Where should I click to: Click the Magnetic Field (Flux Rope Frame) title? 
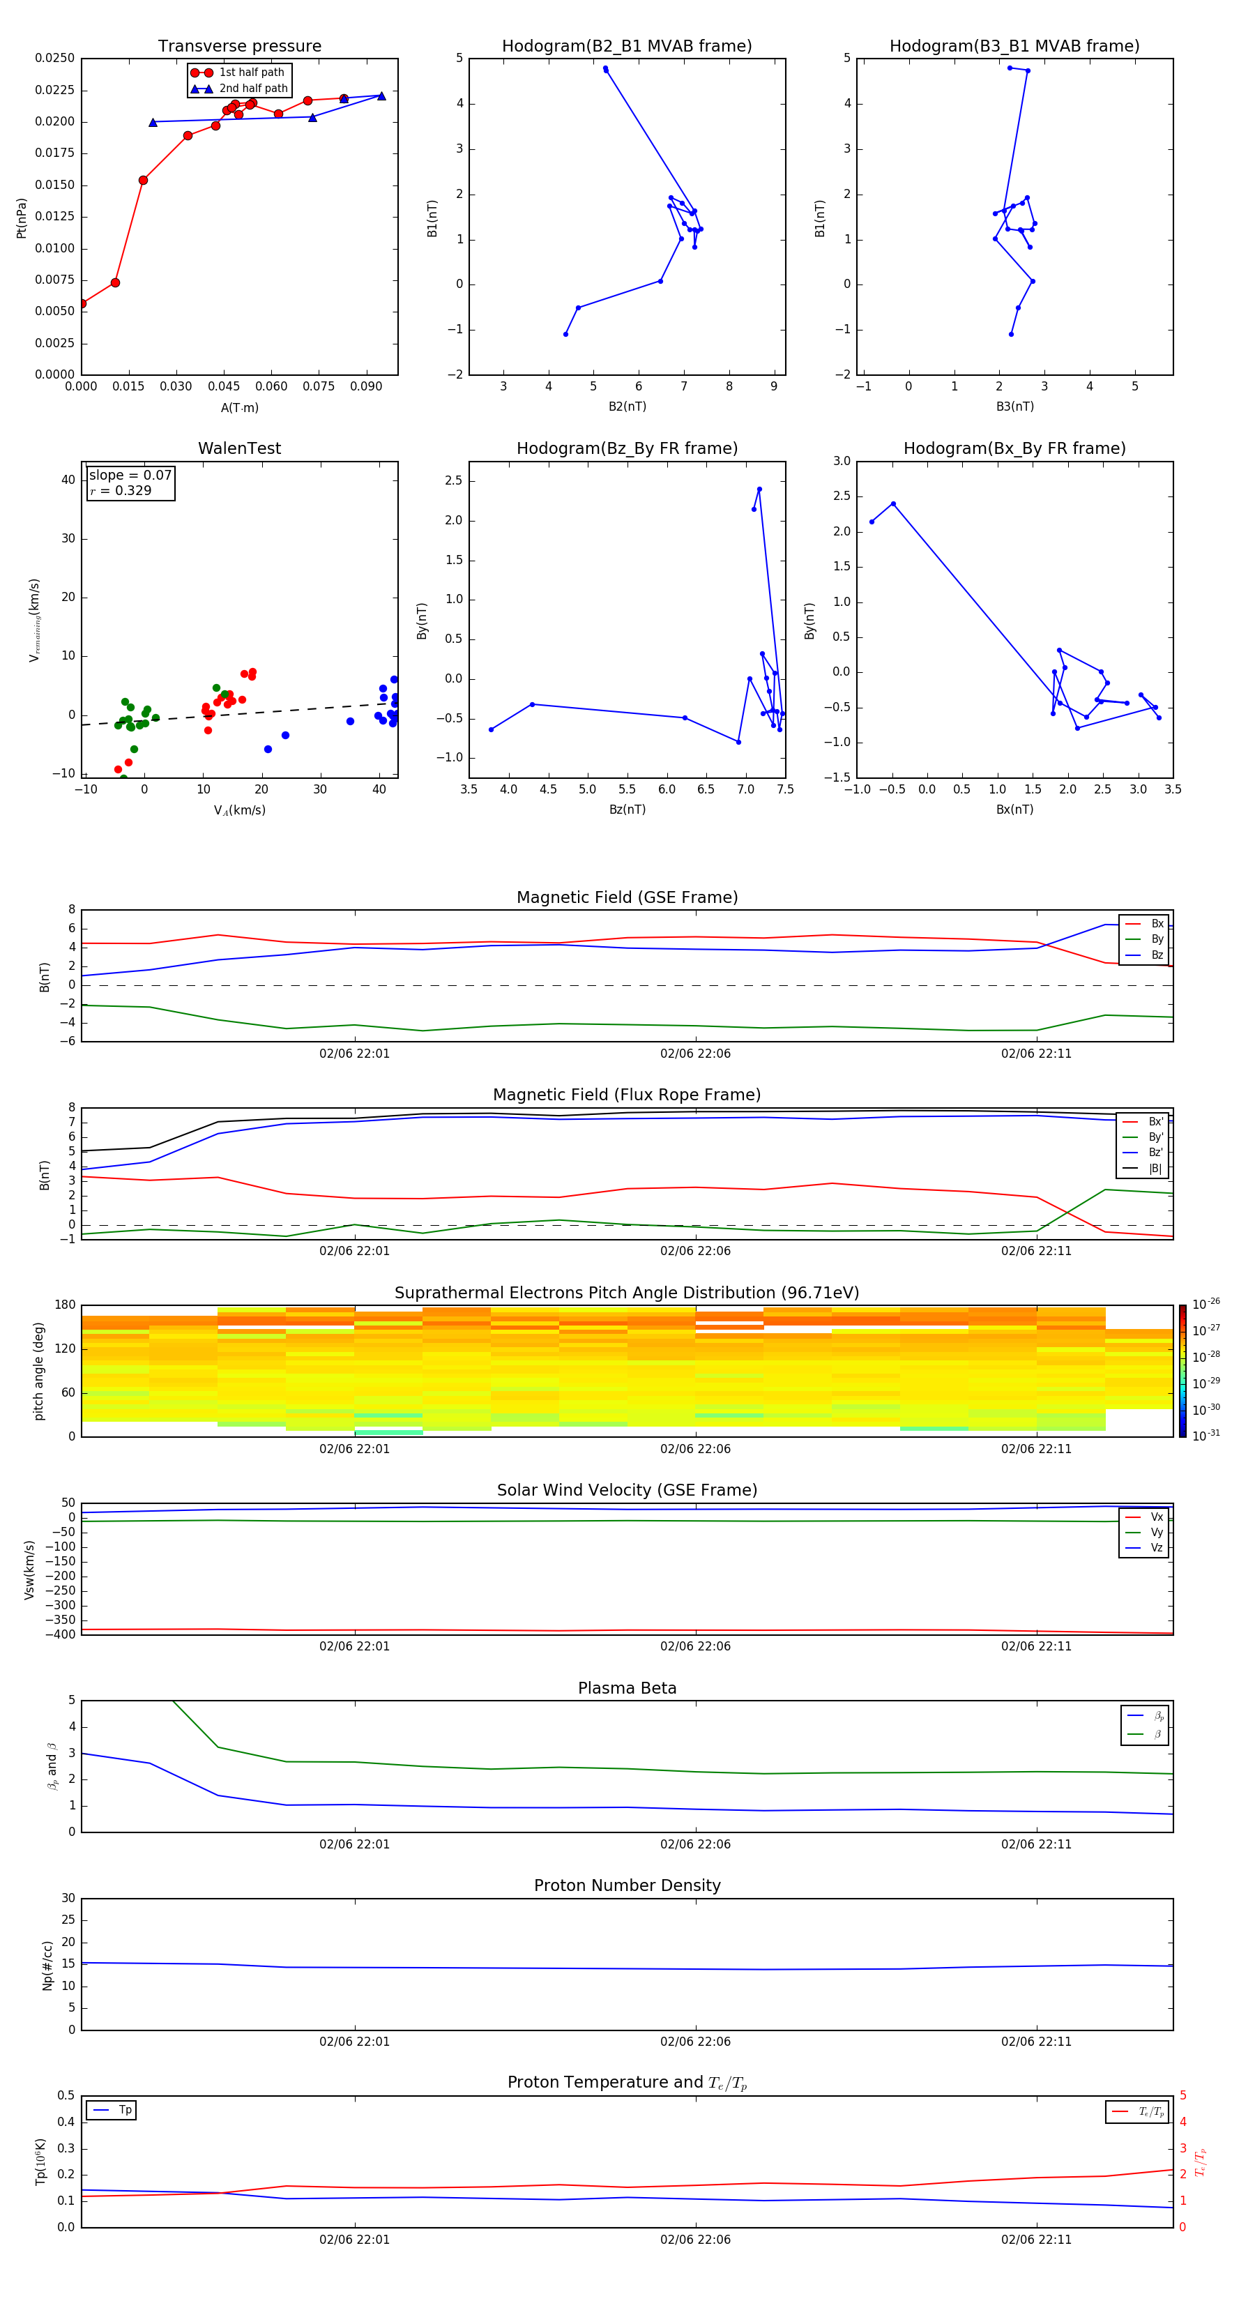[627, 1095]
